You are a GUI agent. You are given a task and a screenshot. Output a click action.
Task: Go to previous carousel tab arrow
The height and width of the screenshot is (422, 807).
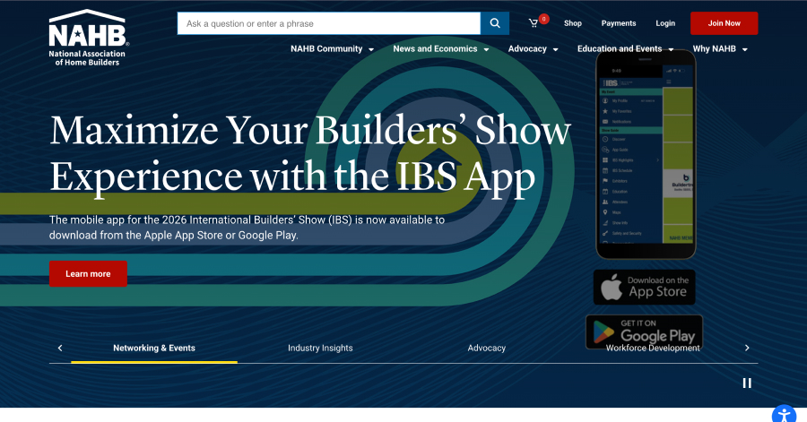coord(60,348)
